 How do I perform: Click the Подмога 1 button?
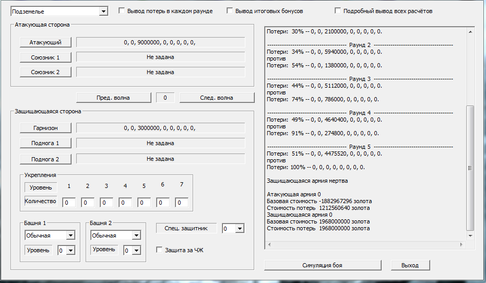tap(45, 143)
